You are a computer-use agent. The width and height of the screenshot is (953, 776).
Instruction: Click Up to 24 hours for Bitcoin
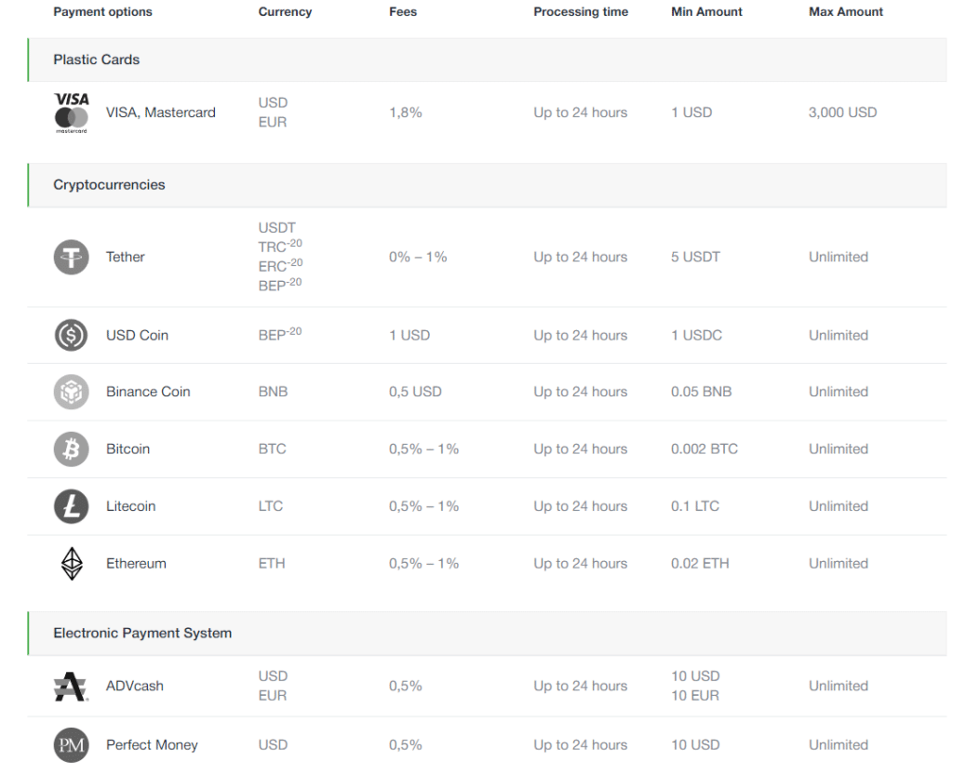pyautogui.click(x=581, y=449)
